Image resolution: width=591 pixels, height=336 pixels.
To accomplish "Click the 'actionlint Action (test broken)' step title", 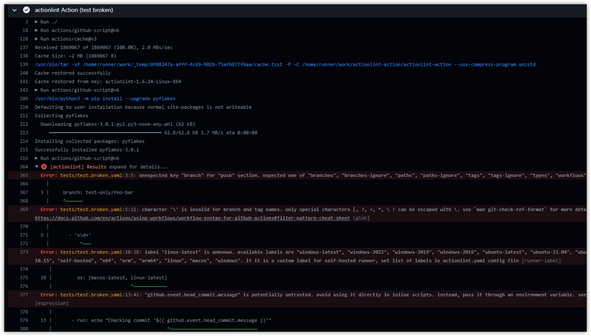I will (x=74, y=10).
